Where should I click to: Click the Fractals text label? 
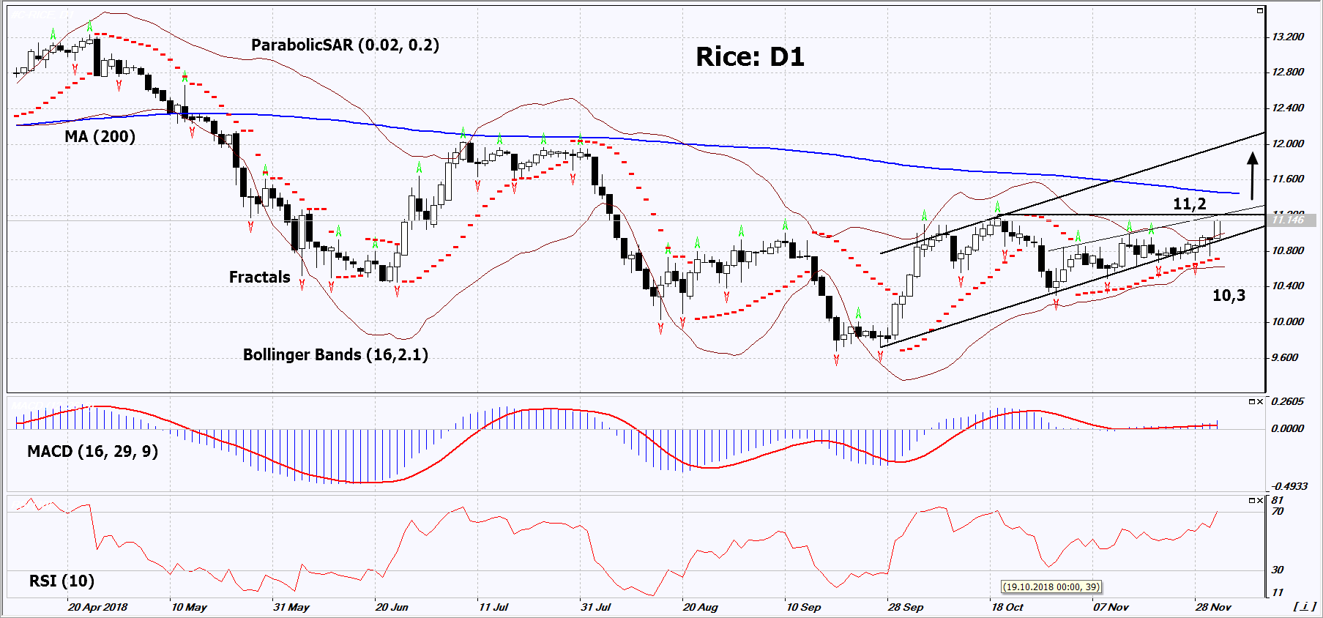[259, 278]
